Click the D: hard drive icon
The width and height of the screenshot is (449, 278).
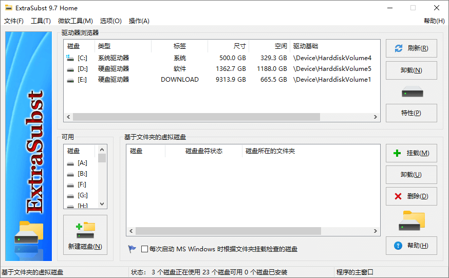pos(70,69)
